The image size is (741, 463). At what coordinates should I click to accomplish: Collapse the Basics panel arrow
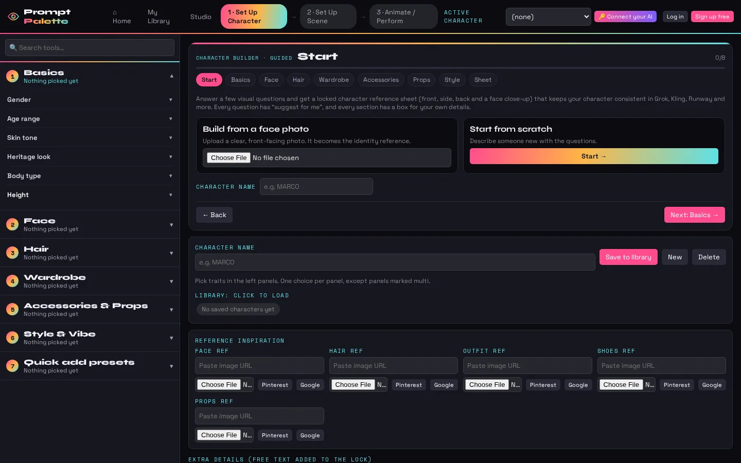(171, 76)
